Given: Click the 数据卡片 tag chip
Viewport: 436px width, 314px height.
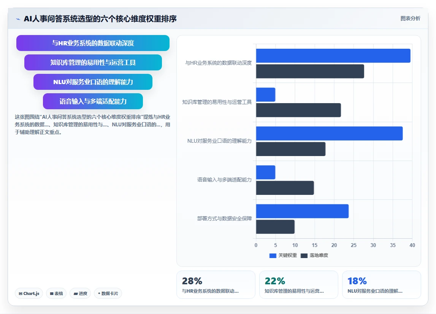Looking at the screenshot, I should (108, 293).
